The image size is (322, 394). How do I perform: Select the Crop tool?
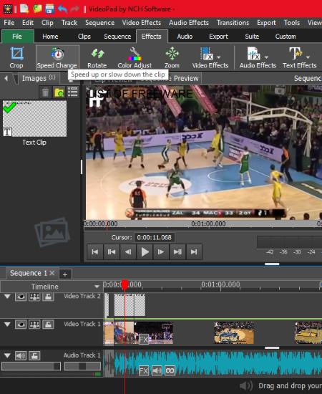16,58
